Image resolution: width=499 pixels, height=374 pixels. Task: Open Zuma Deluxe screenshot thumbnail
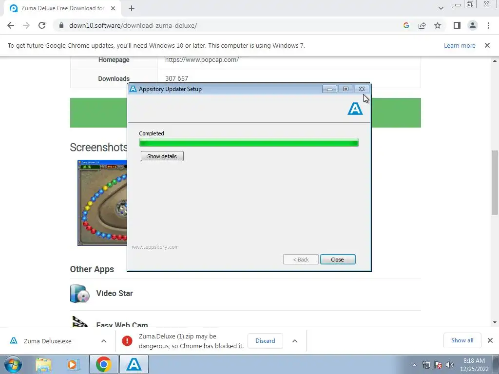[x=102, y=203]
